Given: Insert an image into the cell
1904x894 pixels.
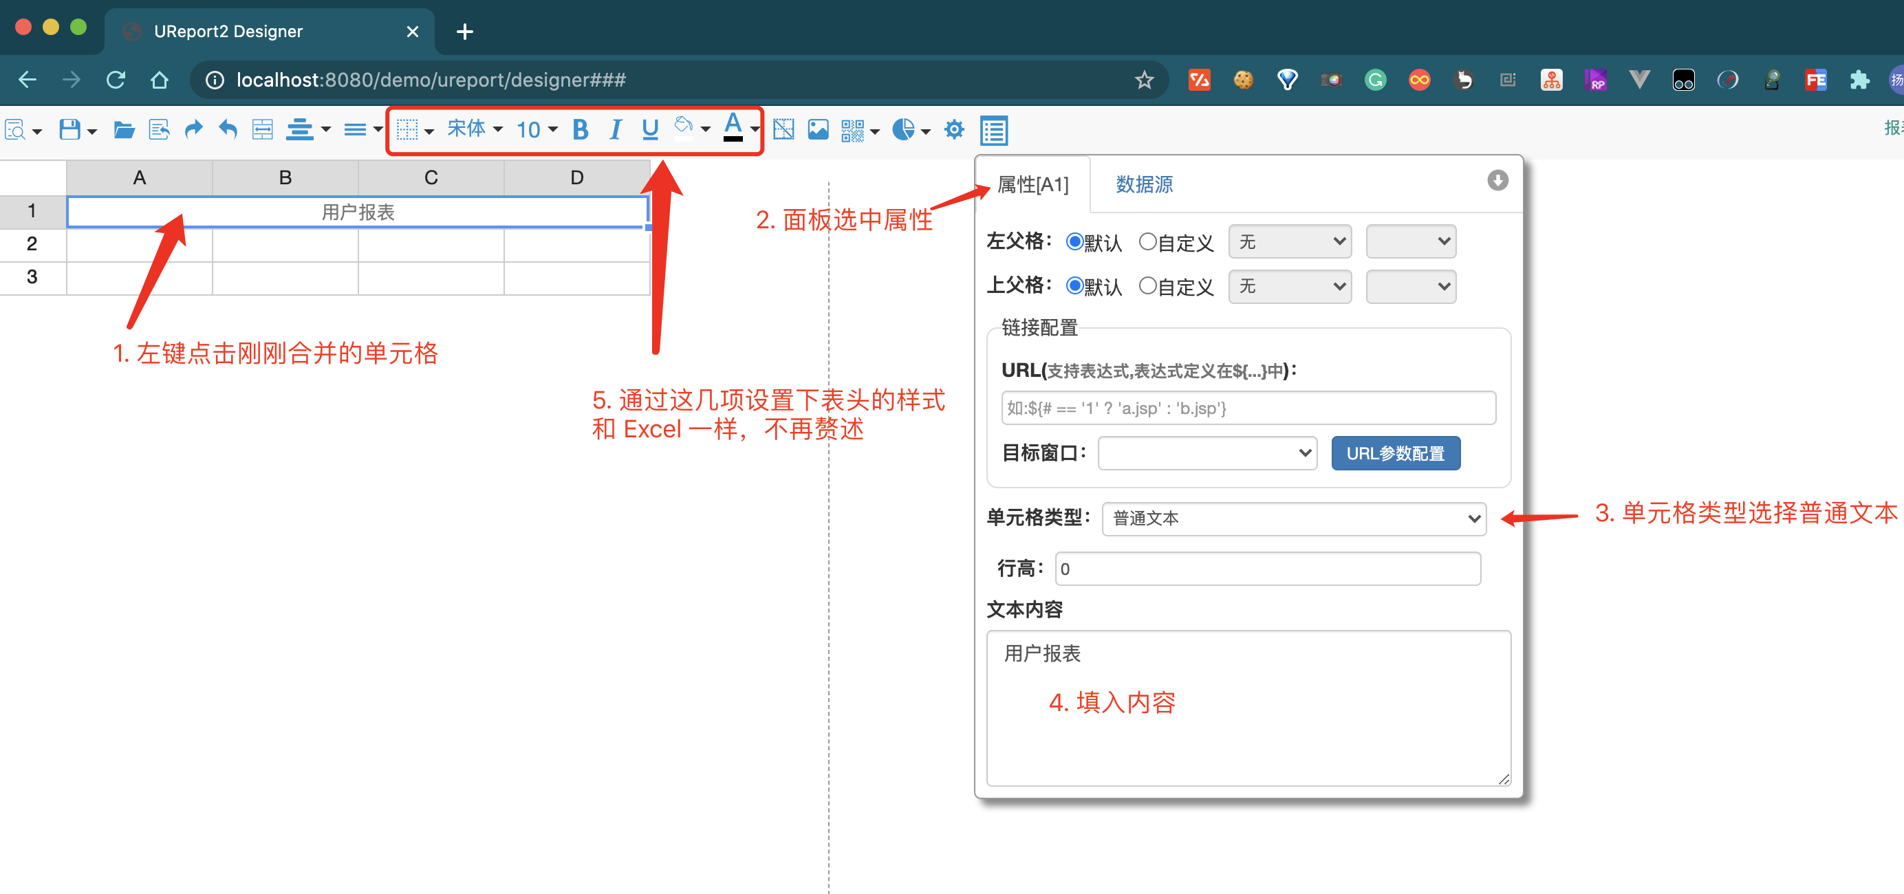Looking at the screenshot, I should click(819, 130).
